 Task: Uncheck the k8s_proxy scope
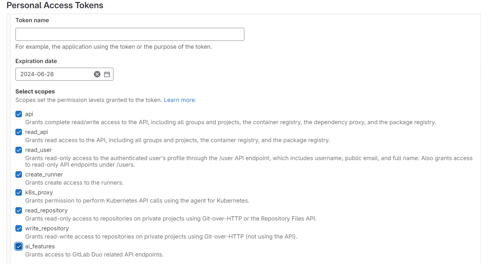pos(19,192)
